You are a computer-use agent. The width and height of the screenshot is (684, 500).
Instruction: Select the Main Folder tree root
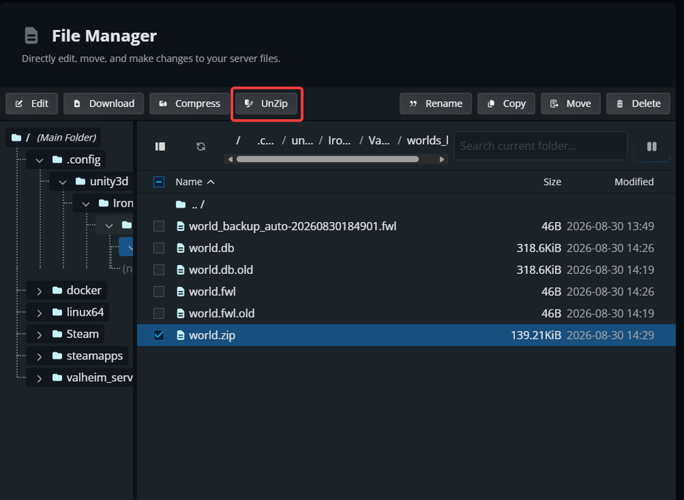click(53, 137)
